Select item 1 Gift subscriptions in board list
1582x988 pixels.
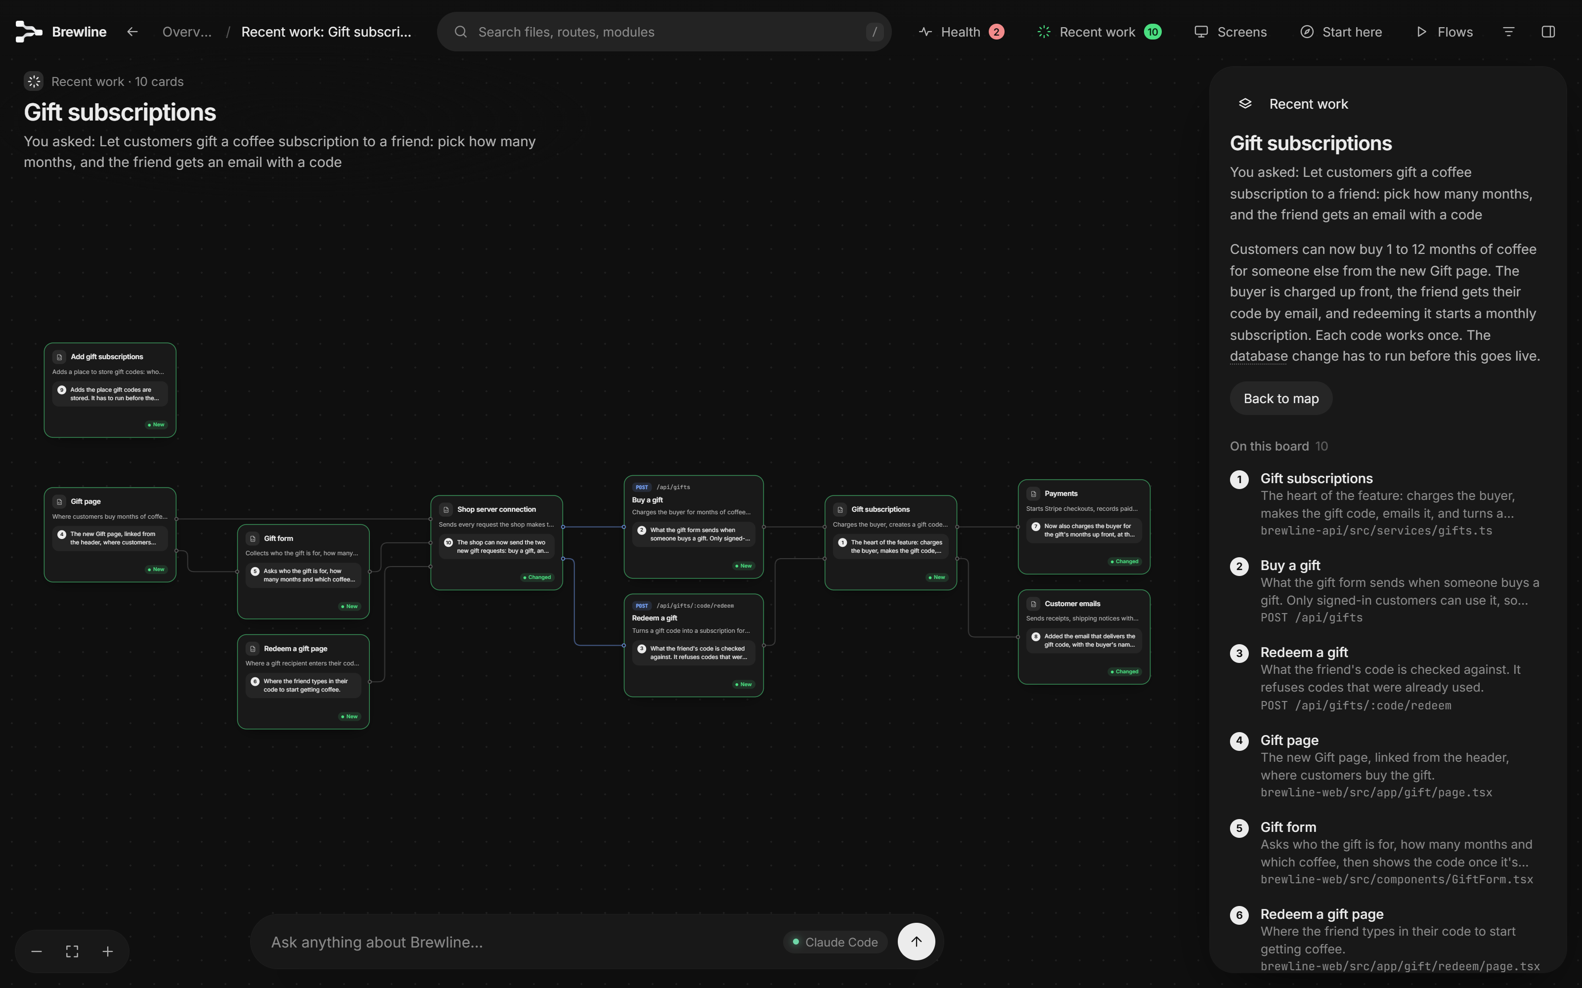[1387, 504]
